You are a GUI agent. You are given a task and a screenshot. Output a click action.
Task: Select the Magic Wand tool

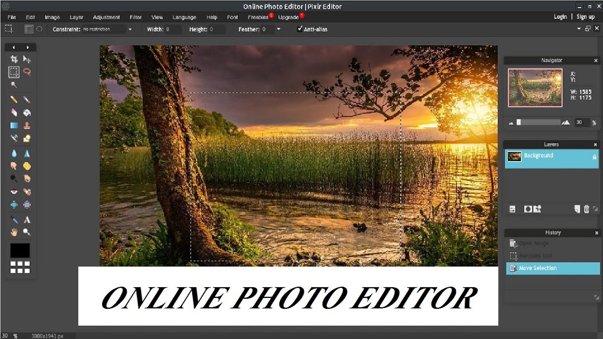[14, 85]
